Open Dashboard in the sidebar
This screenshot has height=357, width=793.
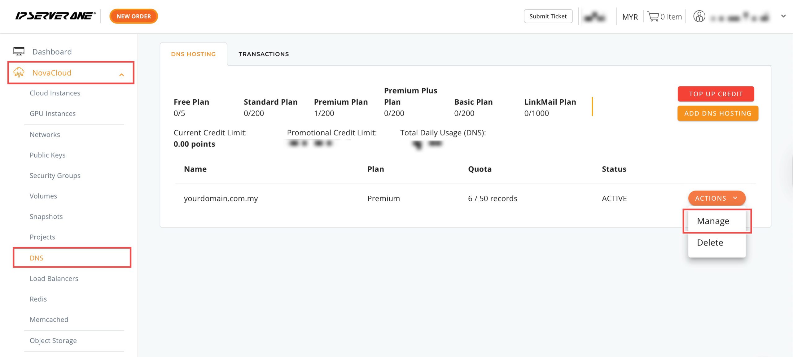point(52,51)
